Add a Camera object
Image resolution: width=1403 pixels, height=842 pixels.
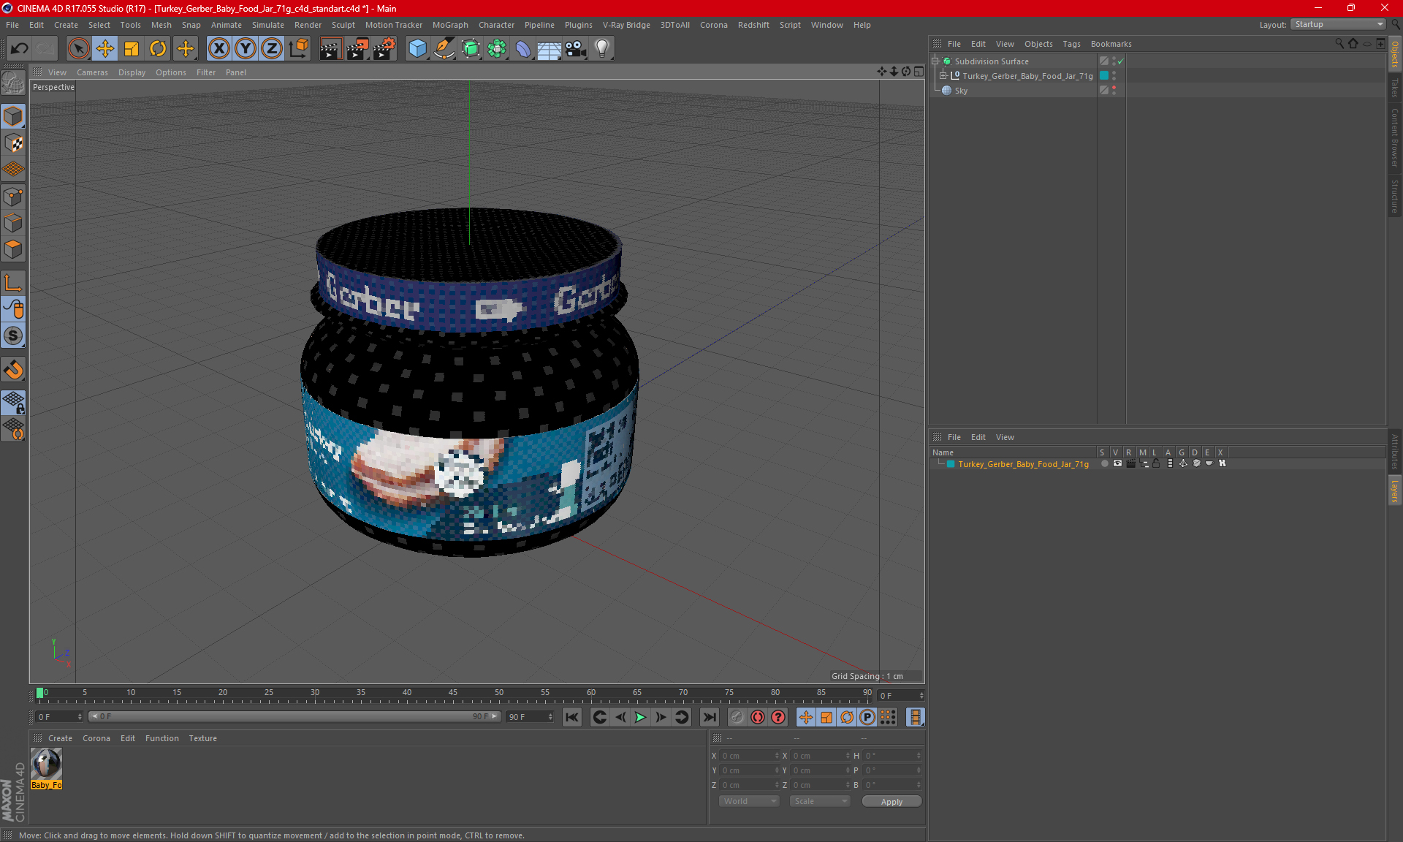(x=576, y=49)
